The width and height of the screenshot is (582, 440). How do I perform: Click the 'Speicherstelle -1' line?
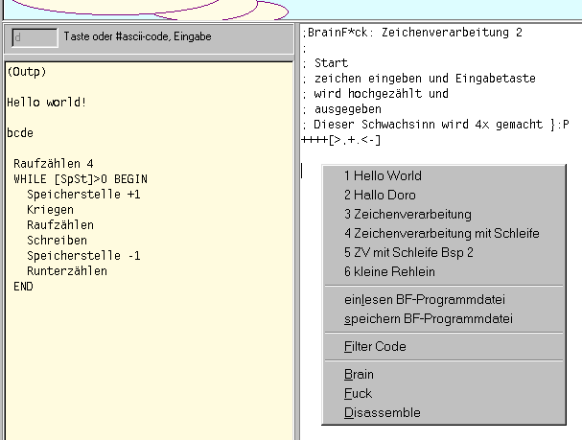[83, 256]
